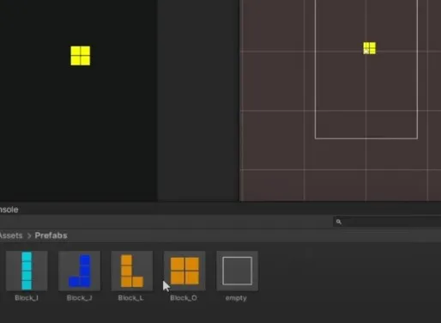Viewport: 441px width, 323px height.
Task: Click the empty prefab name label
Action: pyautogui.click(x=236, y=298)
